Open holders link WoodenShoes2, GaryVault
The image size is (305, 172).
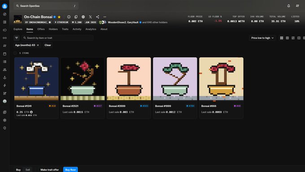click(123, 22)
